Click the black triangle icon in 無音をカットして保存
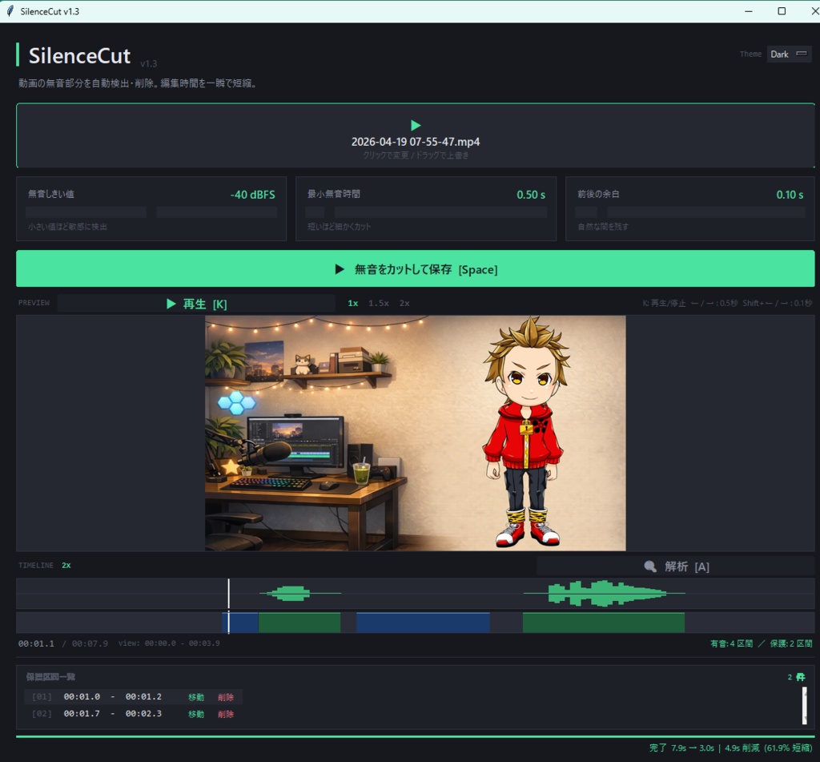 pyautogui.click(x=340, y=268)
